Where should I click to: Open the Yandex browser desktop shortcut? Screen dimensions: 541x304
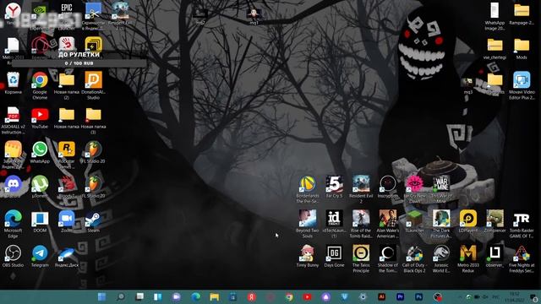[14, 10]
